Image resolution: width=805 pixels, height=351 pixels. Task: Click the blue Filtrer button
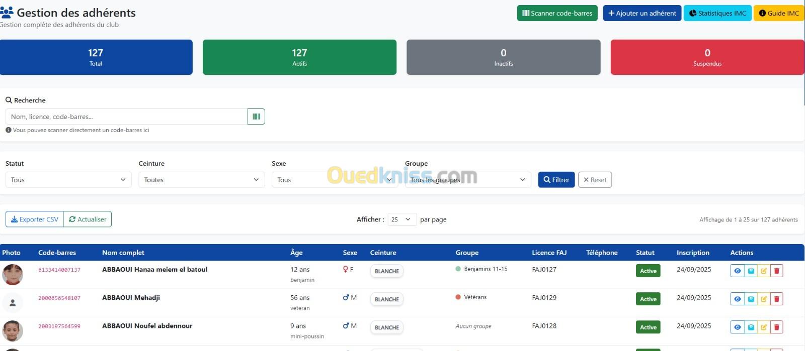(556, 180)
